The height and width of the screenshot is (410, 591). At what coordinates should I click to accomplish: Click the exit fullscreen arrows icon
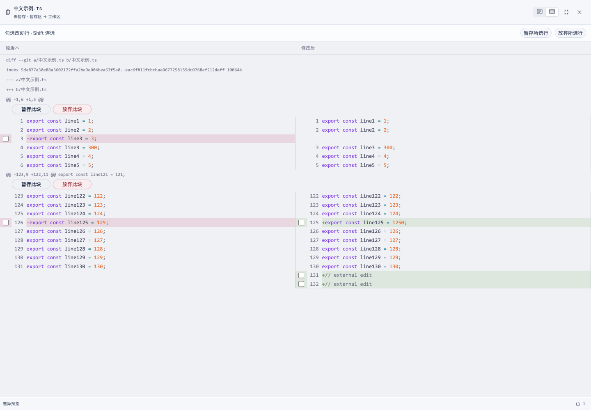tap(566, 12)
